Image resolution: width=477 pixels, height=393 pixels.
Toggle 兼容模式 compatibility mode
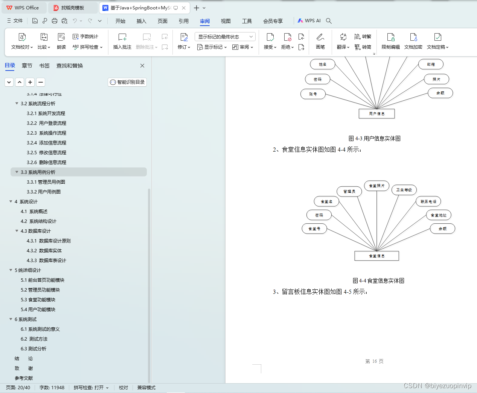146,387
